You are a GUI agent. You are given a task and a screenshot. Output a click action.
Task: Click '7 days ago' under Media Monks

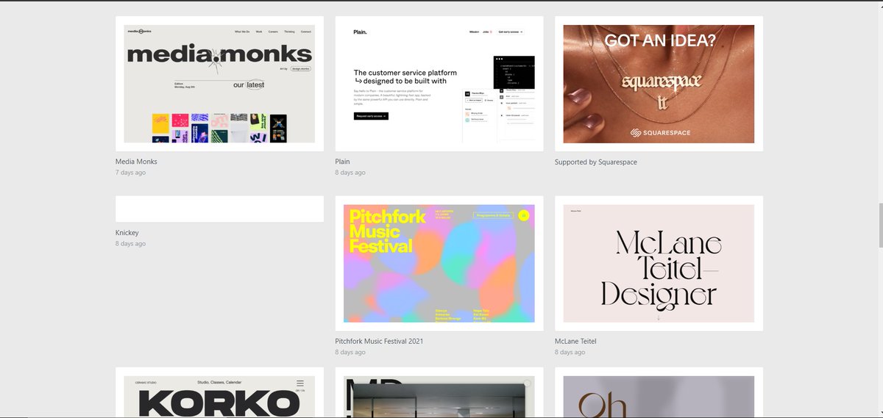130,173
